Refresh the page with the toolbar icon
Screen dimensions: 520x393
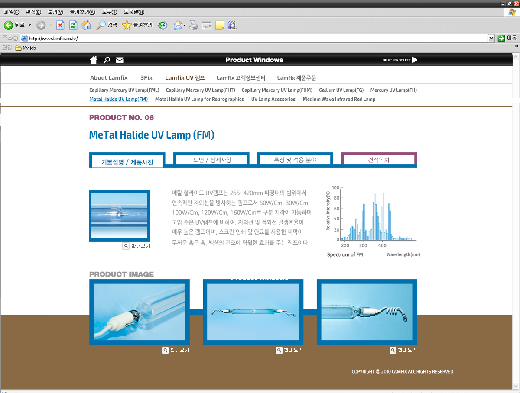click(x=73, y=25)
